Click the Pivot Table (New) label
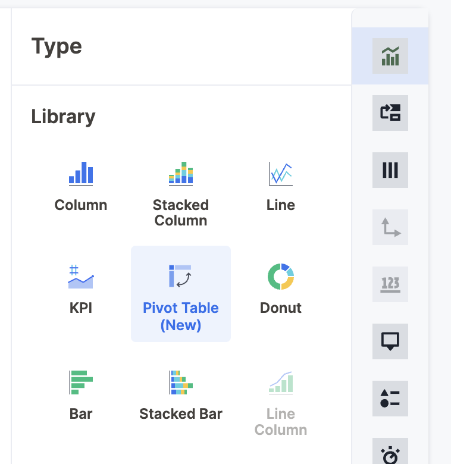 tap(180, 316)
